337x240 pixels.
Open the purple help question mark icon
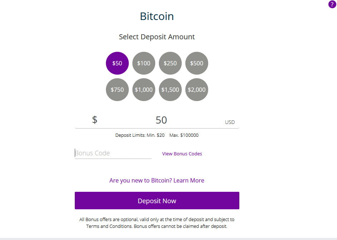332,4
